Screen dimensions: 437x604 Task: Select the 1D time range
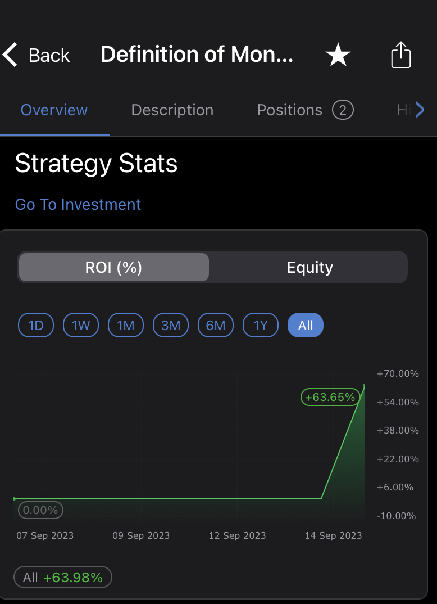36,325
